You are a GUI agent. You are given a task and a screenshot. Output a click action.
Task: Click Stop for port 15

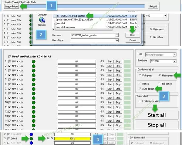coord(118,125)
